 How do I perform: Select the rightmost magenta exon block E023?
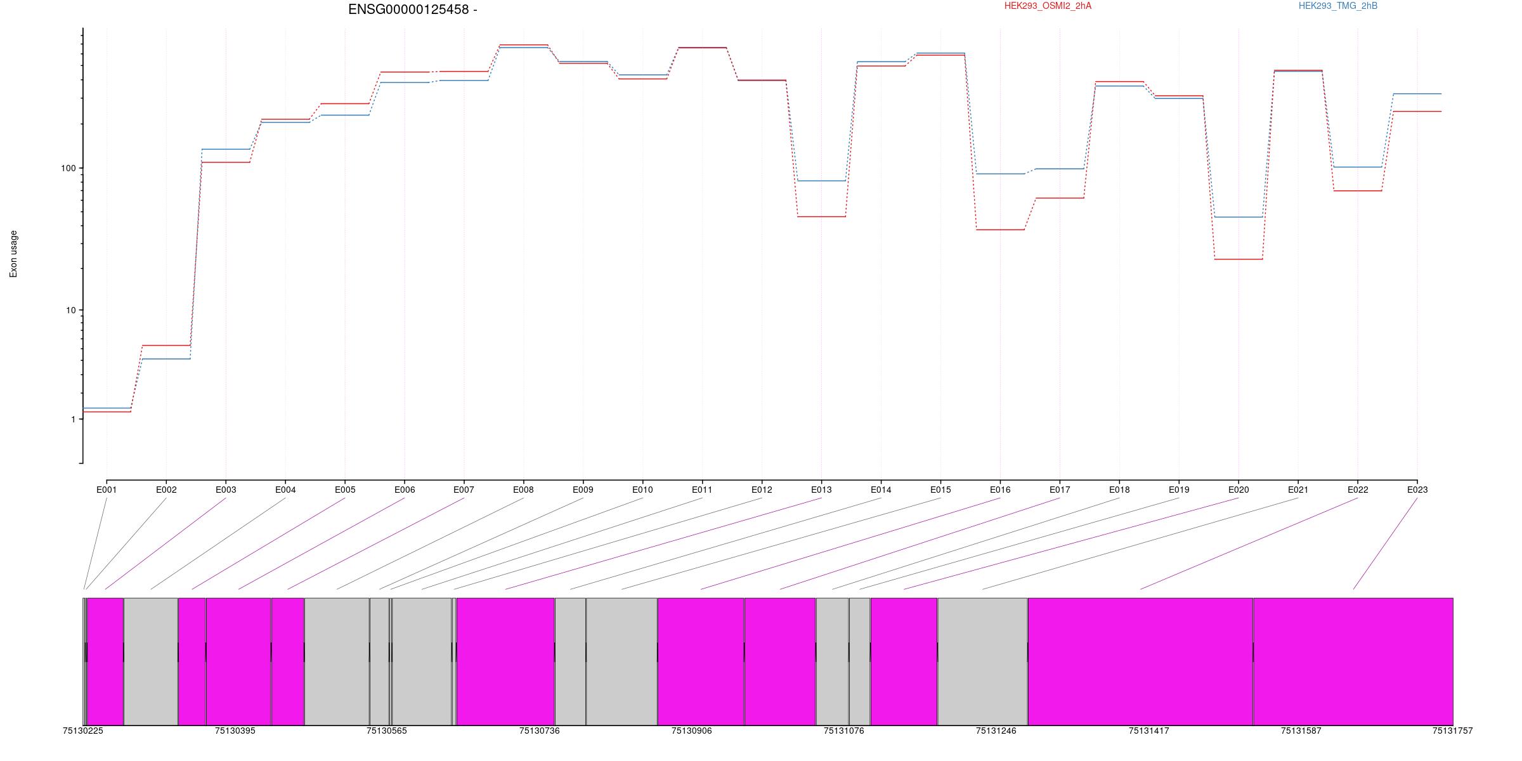click(x=1353, y=661)
